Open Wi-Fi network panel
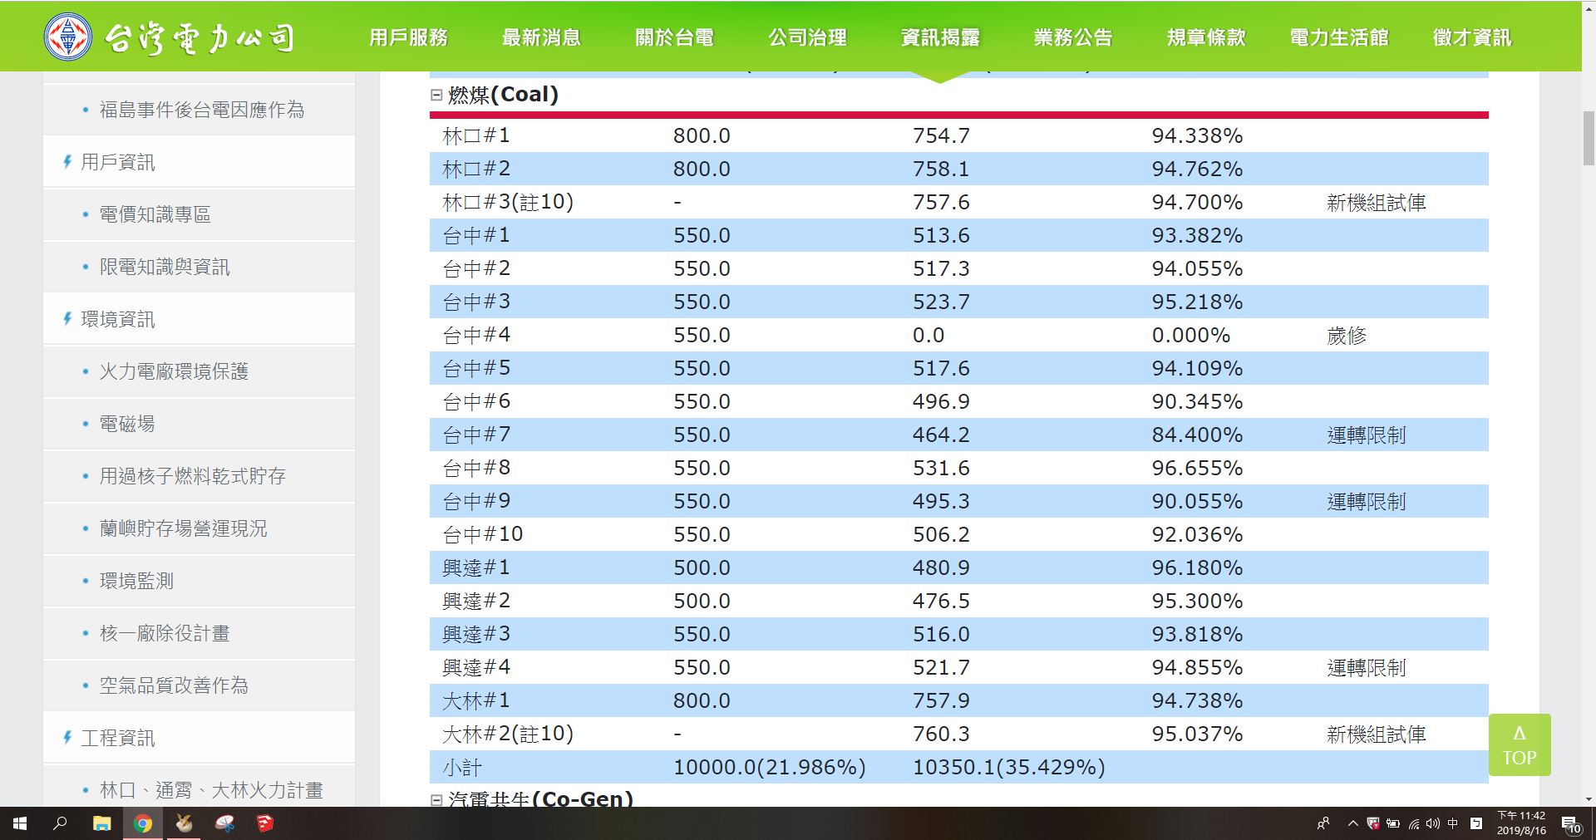This screenshot has width=1596, height=840. click(x=1413, y=823)
